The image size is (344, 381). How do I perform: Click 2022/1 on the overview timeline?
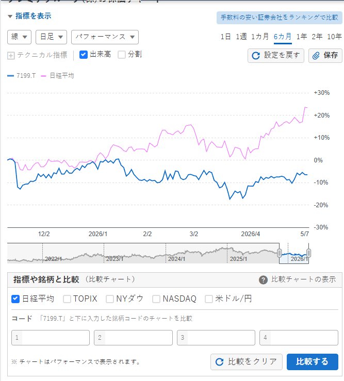point(53,259)
